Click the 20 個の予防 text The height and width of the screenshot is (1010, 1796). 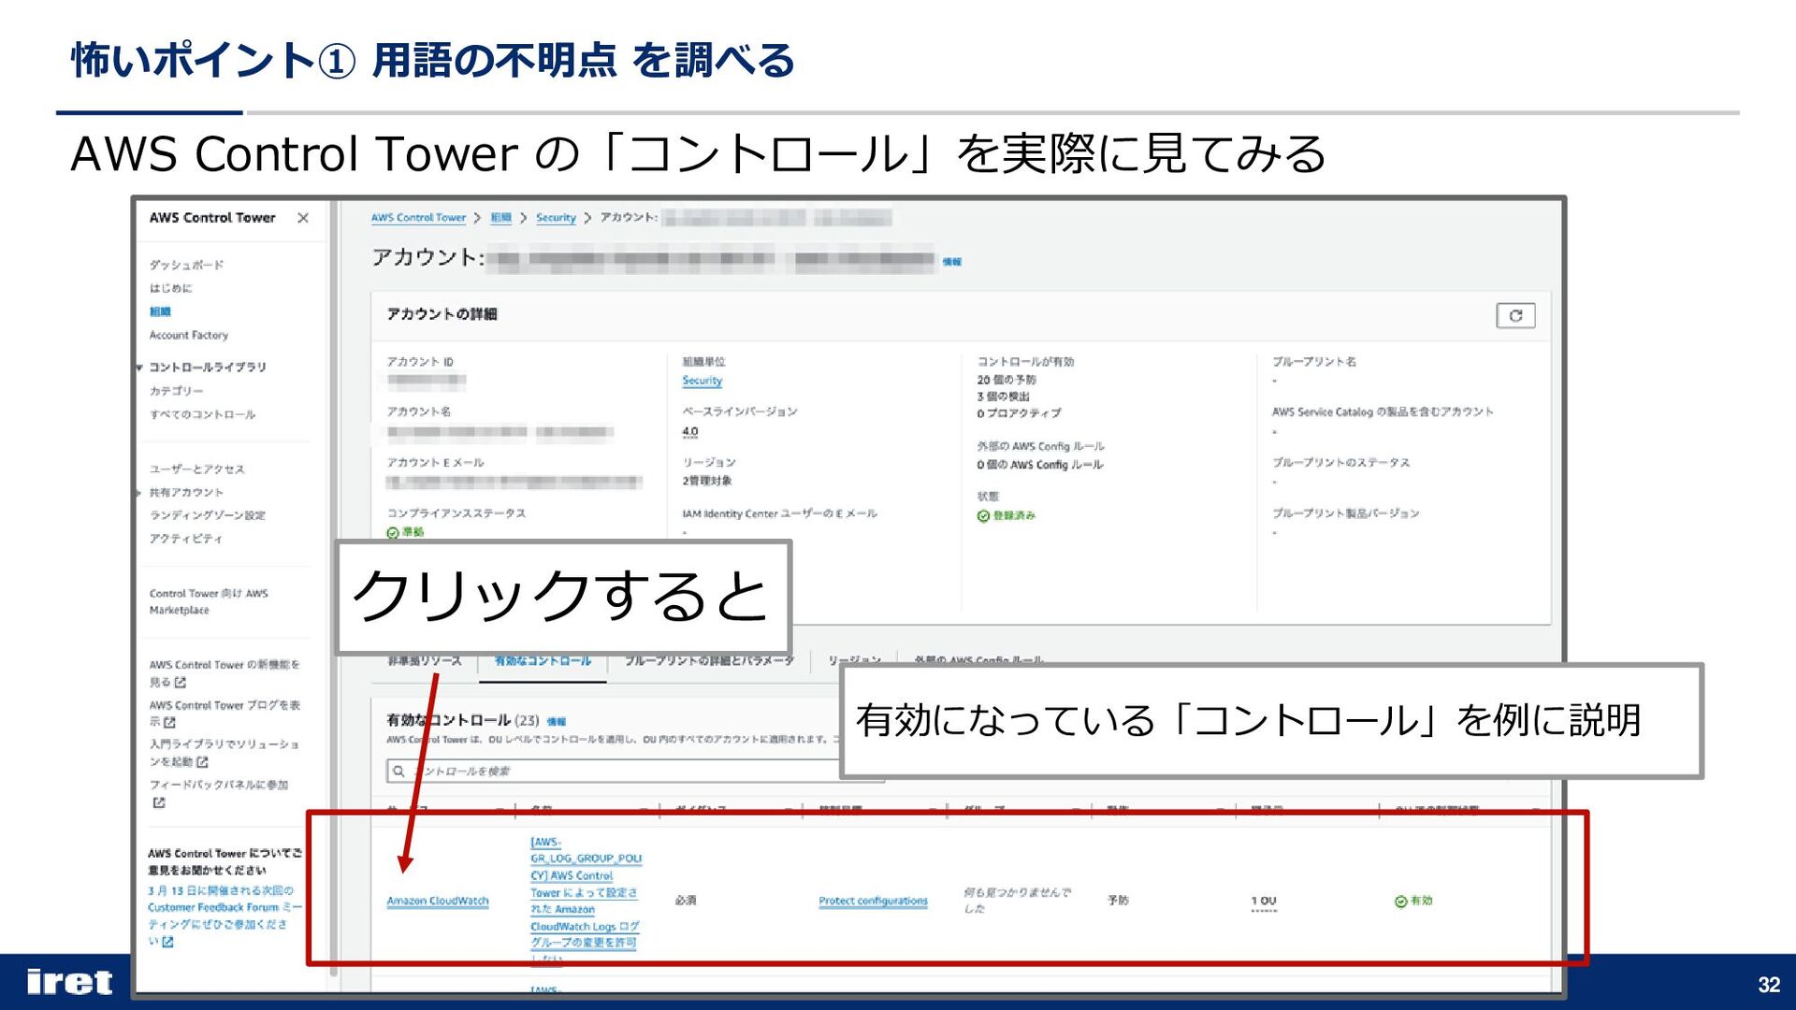tap(1007, 380)
